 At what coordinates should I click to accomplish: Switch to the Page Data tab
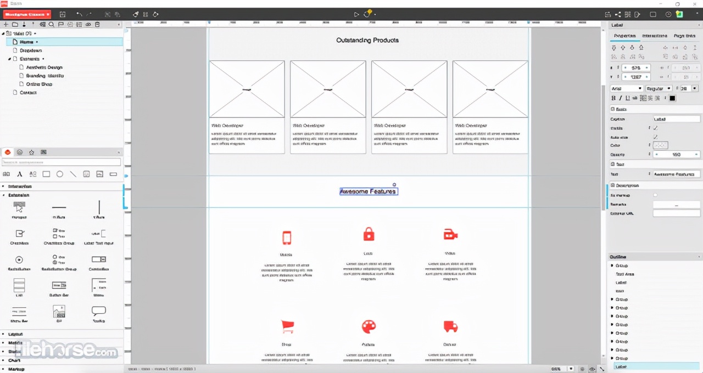(x=684, y=36)
